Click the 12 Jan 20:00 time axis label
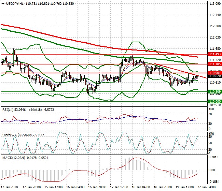The image size is (222, 191). (32, 187)
